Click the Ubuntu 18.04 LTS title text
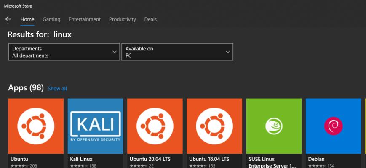366x168 pixels. pyautogui.click(x=209, y=160)
